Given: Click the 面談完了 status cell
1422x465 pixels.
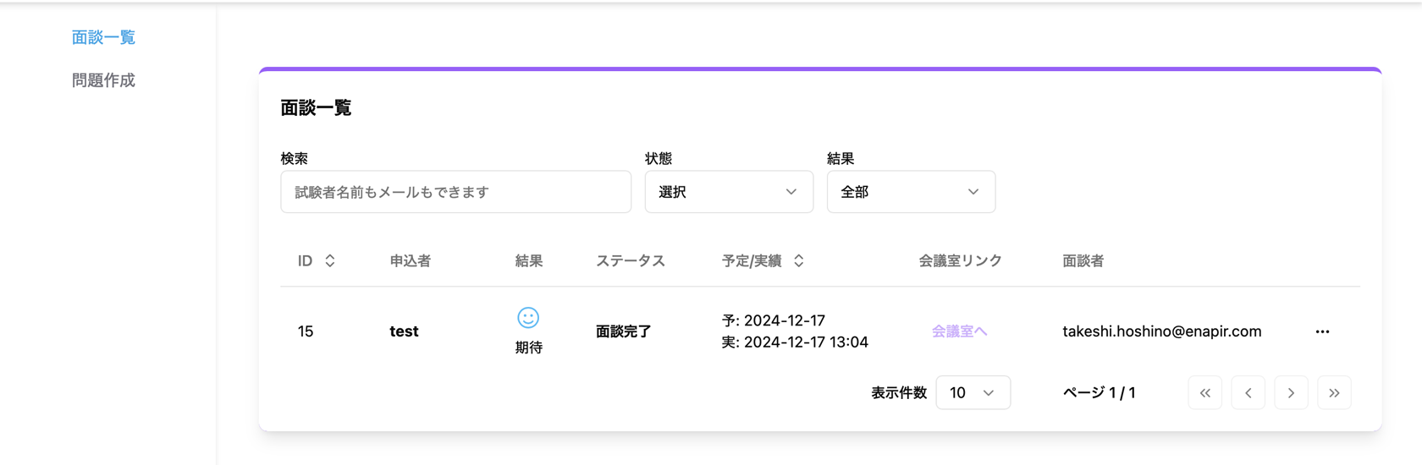Looking at the screenshot, I should point(624,331).
